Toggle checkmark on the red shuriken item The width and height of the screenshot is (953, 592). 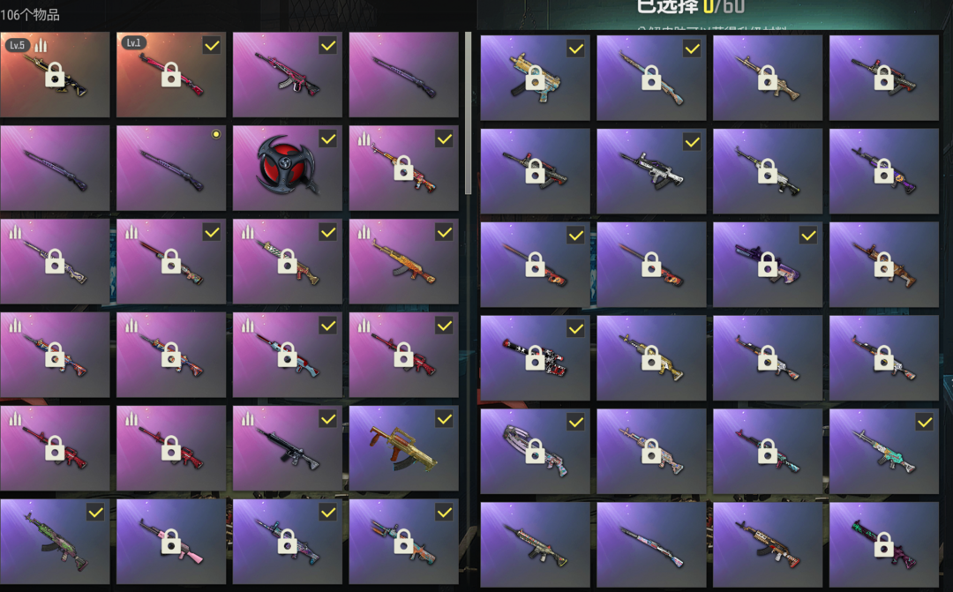[x=328, y=139]
